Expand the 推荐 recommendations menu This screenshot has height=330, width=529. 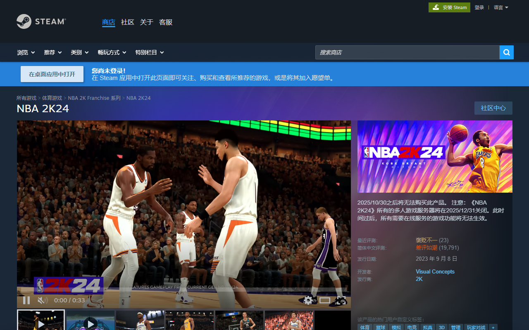pos(53,52)
